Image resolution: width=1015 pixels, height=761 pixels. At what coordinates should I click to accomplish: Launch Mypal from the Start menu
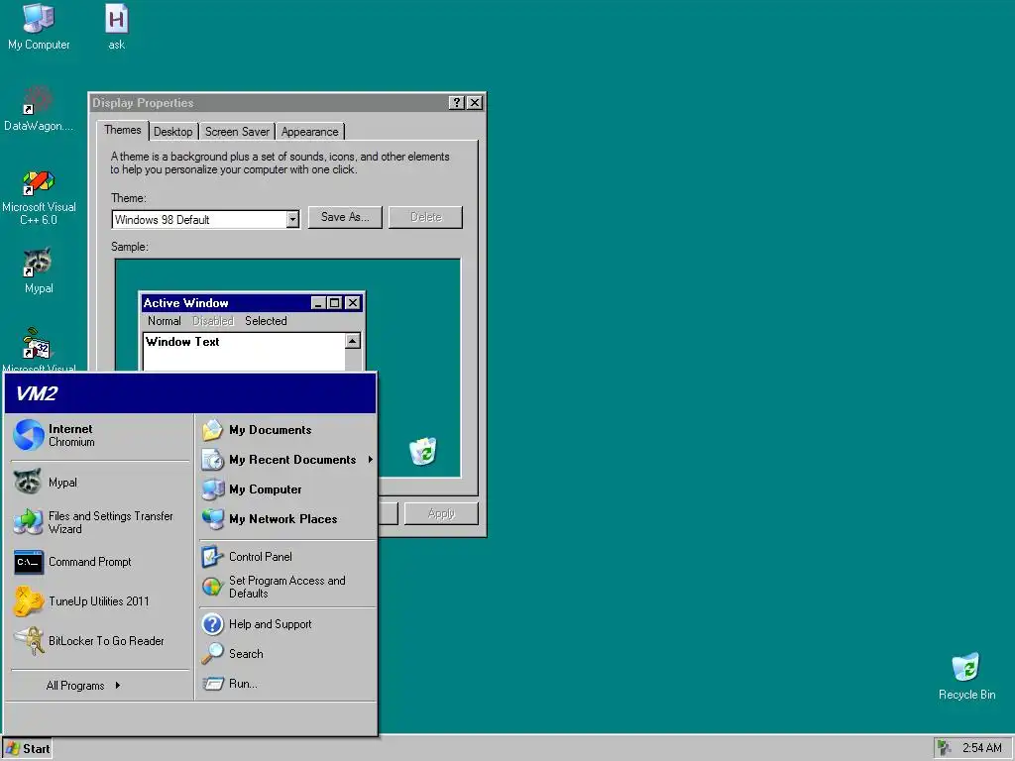[100, 483]
